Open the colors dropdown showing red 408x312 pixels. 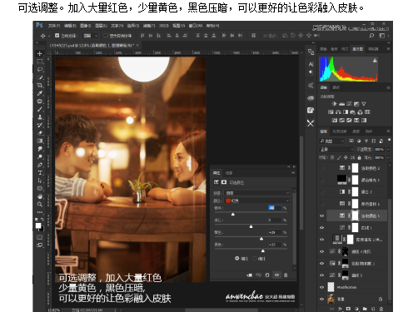click(x=257, y=201)
